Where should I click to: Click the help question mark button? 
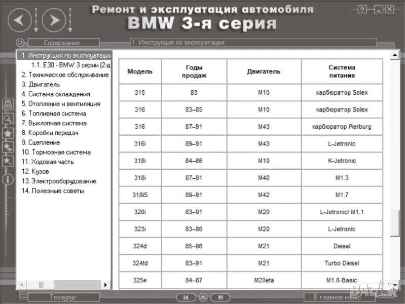[362, 10]
